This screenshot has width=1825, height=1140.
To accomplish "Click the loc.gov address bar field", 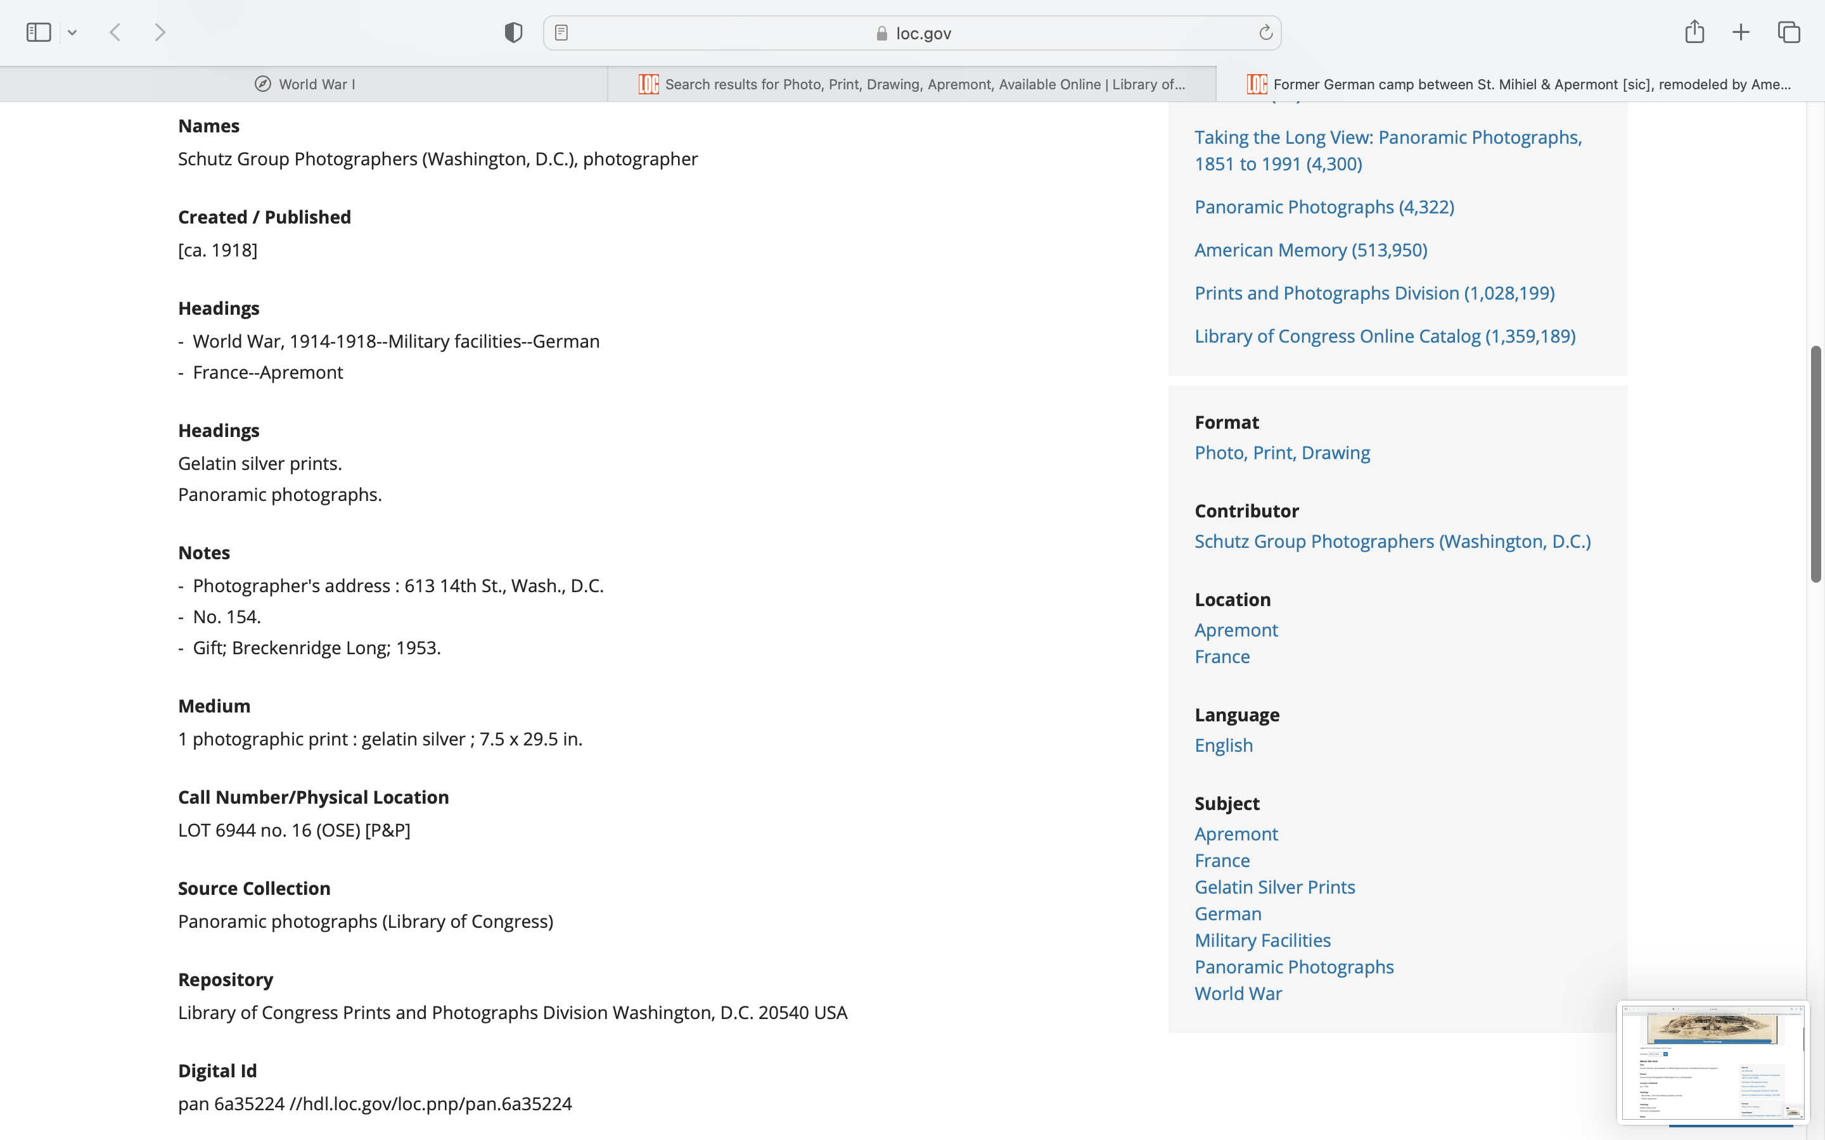I will (912, 33).
